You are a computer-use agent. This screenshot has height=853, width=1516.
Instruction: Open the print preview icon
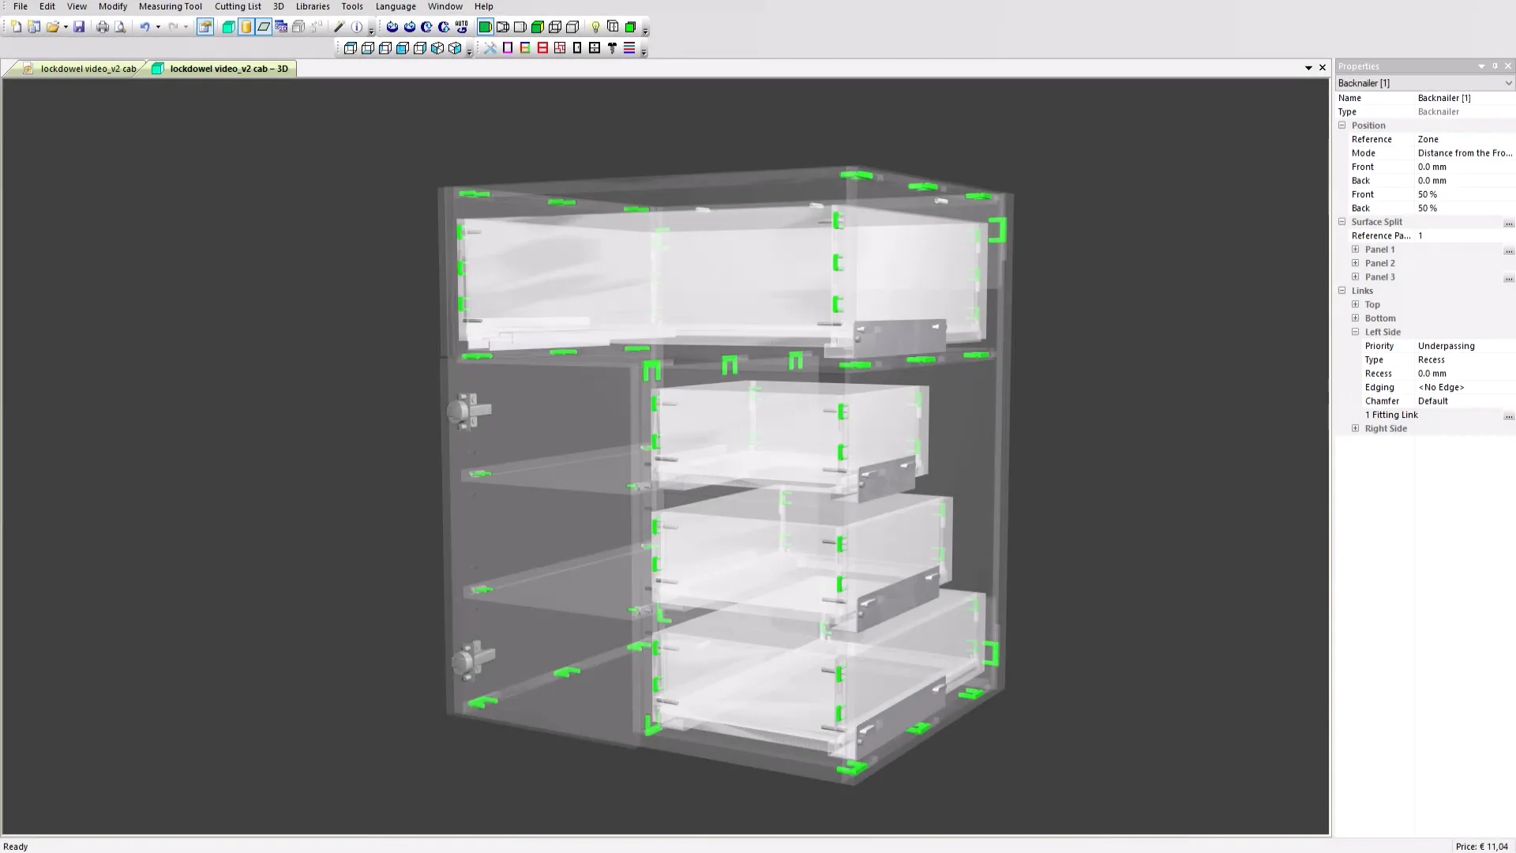coord(120,26)
